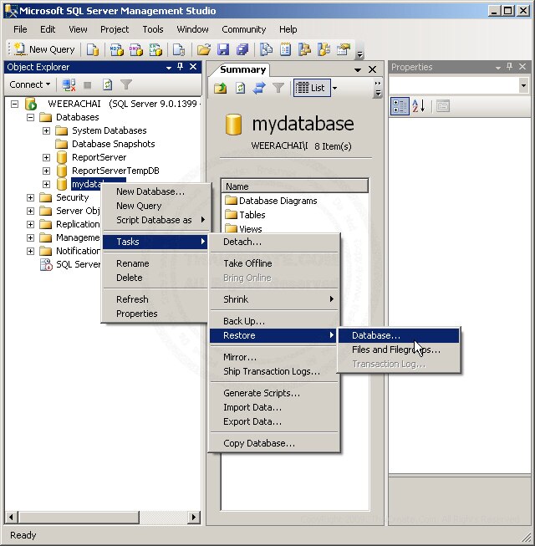Open the main toolbar options arrow

tap(360, 54)
